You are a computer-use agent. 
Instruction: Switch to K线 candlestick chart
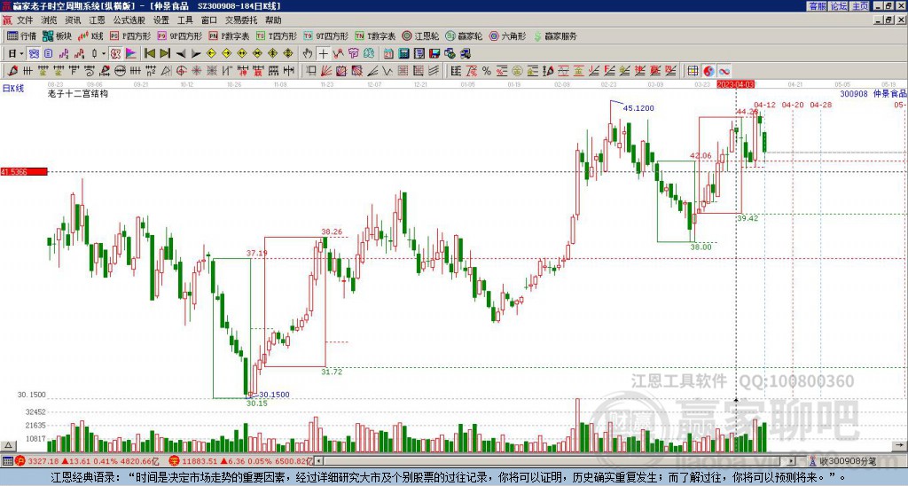tap(90, 35)
